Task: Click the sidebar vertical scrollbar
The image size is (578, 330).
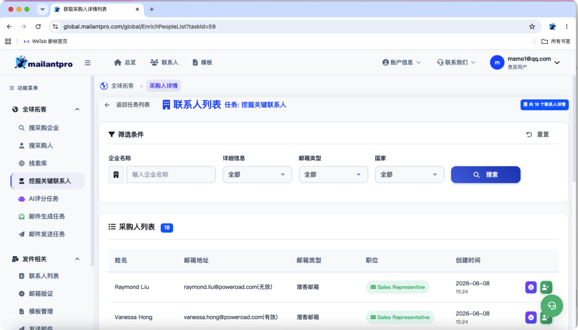Action: coord(92,171)
